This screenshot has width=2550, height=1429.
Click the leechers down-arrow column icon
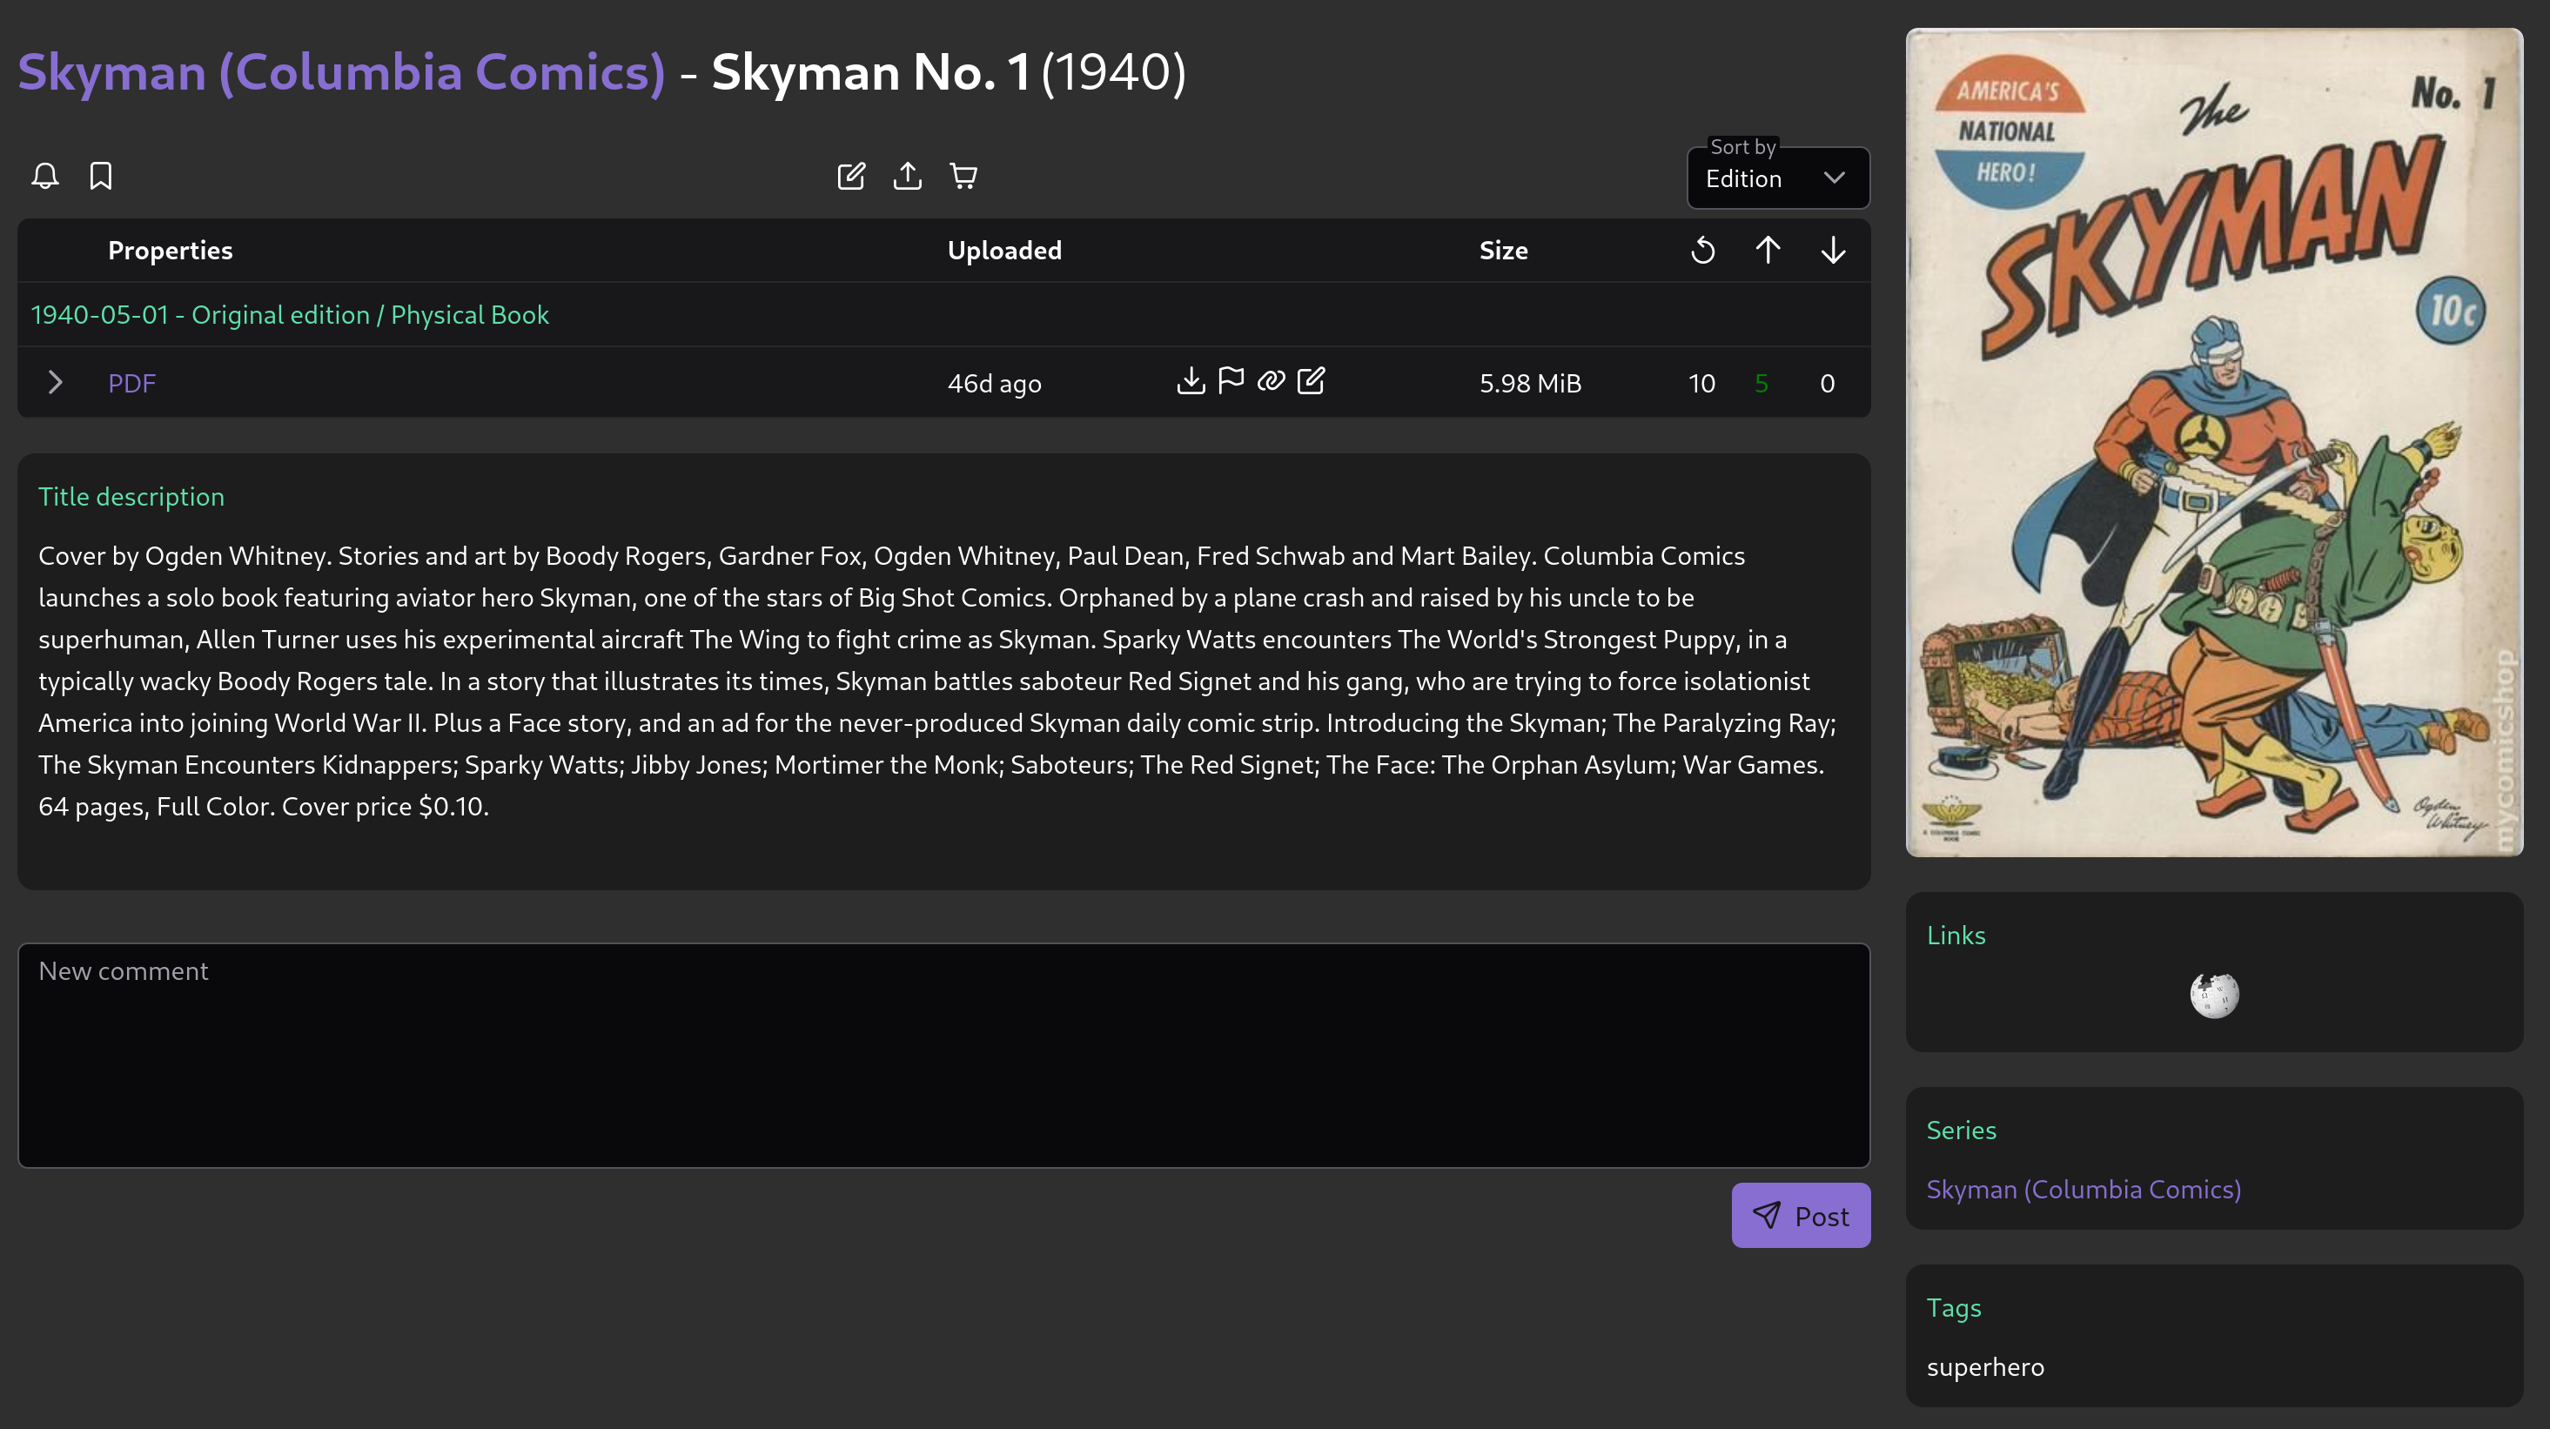[x=1832, y=251]
